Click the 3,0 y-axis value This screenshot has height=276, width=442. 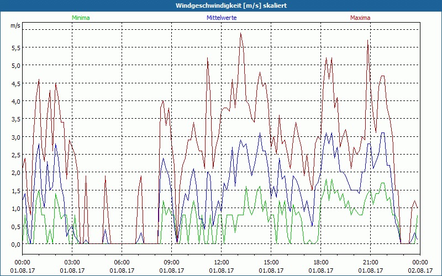[16, 137]
